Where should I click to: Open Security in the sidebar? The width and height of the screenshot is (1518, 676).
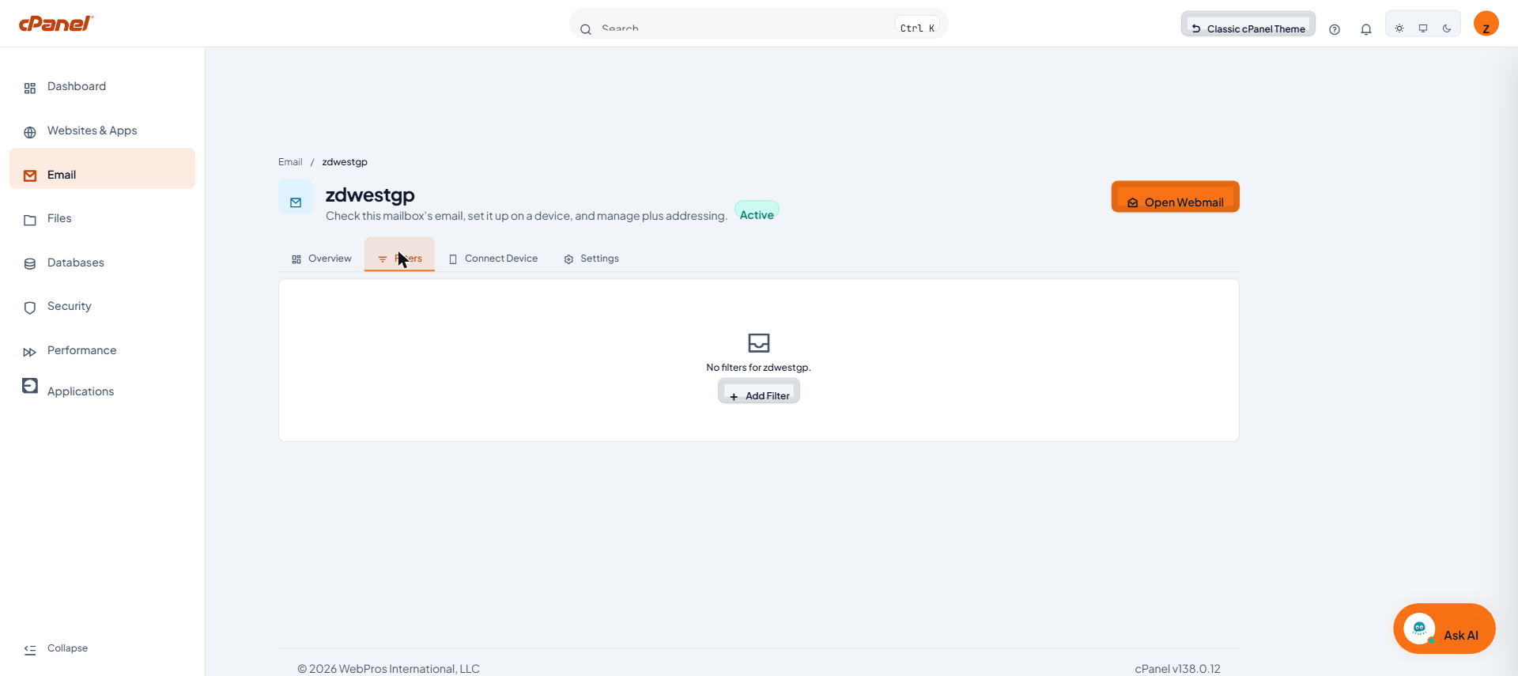point(102,307)
